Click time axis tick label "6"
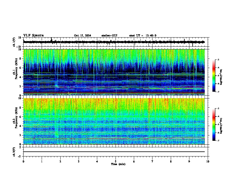Viewport: 234px width, 181px height. pos(134,161)
